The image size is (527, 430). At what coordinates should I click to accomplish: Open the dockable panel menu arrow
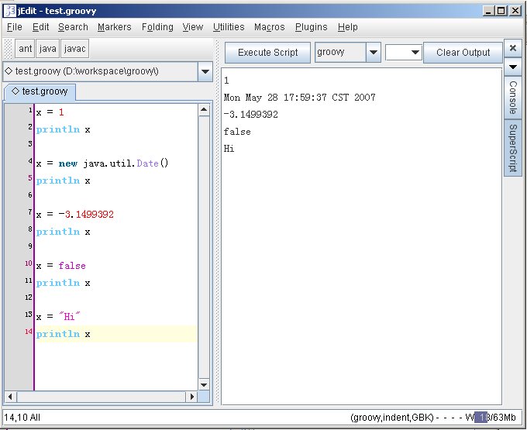click(x=513, y=67)
